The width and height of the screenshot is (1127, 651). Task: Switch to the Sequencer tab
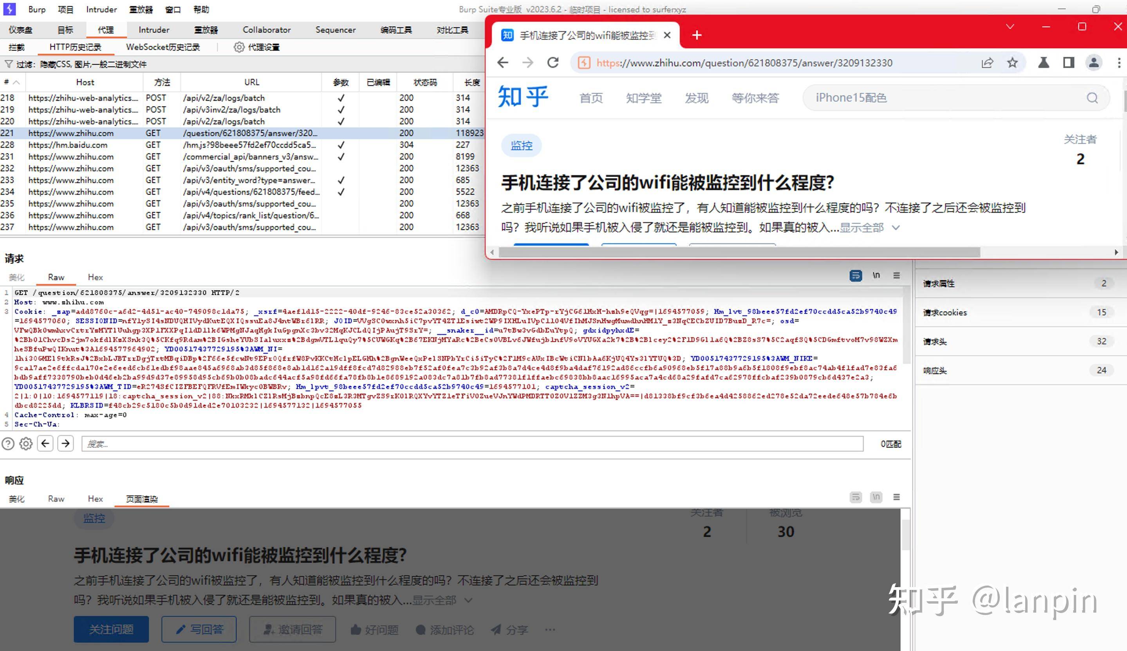(336, 30)
